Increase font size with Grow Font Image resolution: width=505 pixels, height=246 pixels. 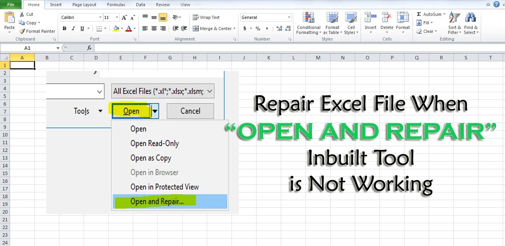click(x=124, y=17)
